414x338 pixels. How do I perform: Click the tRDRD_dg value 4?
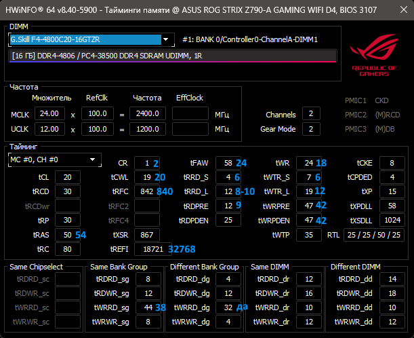point(228,279)
